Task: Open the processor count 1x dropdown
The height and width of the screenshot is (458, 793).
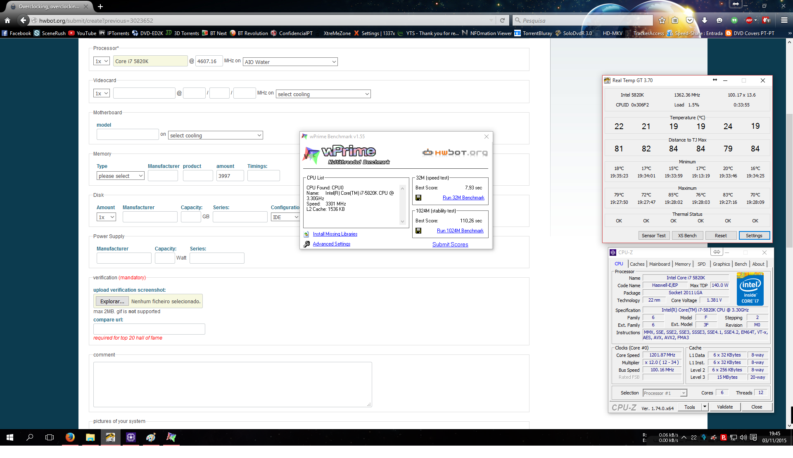Action: click(x=102, y=61)
